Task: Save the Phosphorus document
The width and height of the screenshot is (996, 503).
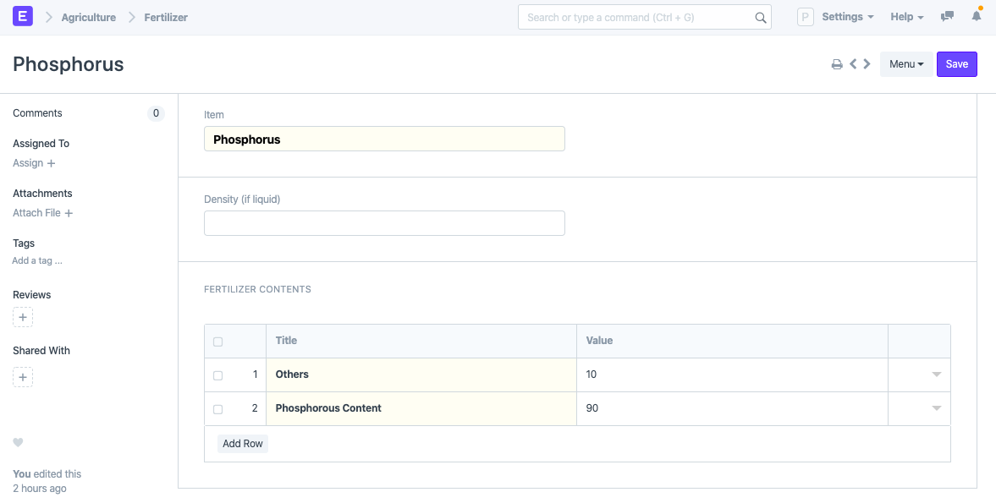Action: 956,64
